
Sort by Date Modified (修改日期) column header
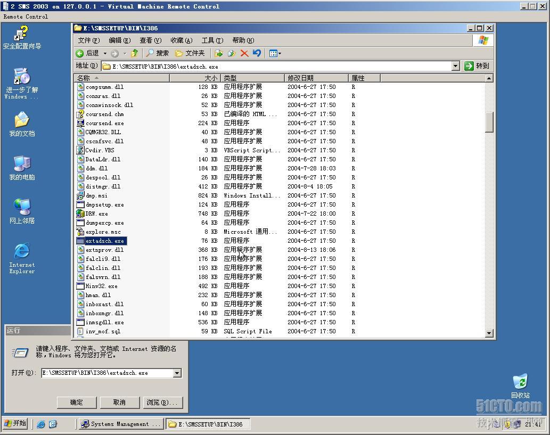coord(316,78)
